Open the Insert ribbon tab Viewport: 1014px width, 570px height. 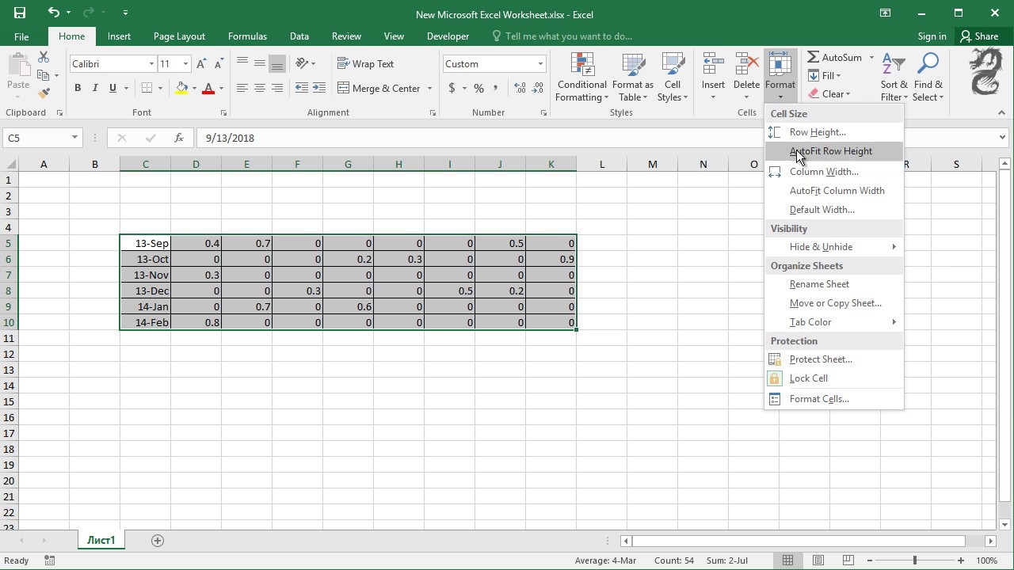119,36
